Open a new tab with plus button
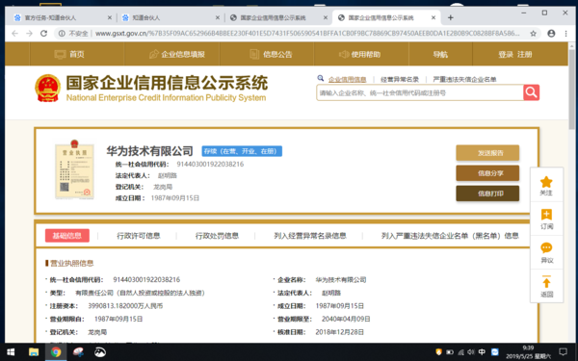The height and width of the screenshot is (361, 578). coord(450,17)
